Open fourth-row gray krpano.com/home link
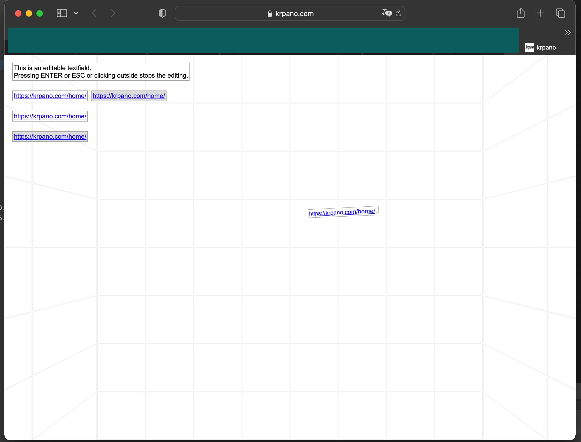Viewport: 581px width, 442px height. (x=50, y=137)
